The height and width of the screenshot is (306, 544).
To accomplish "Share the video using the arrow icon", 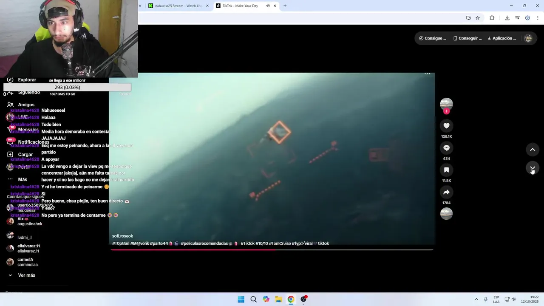I will (446, 192).
